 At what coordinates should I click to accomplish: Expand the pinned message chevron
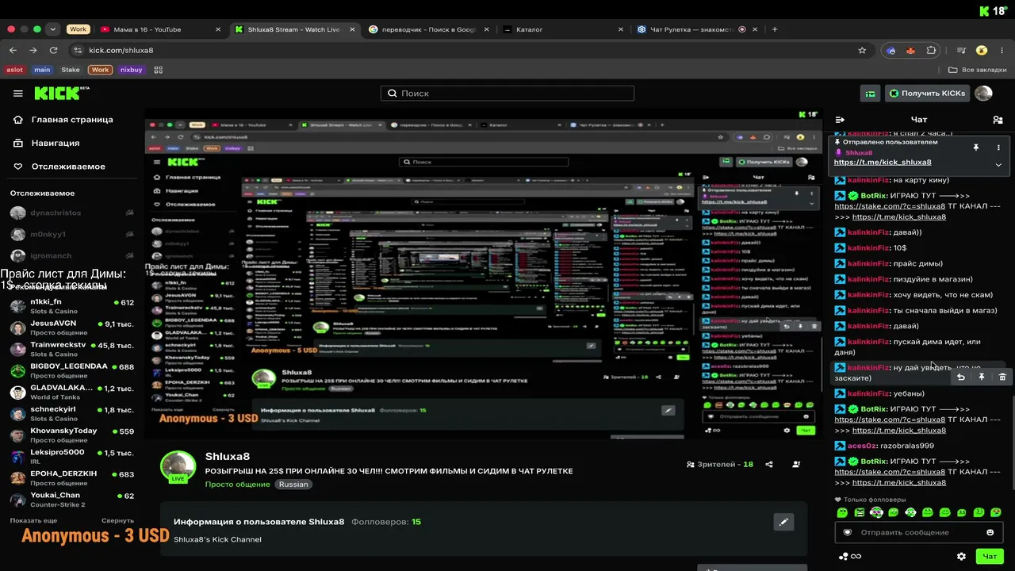[998, 165]
